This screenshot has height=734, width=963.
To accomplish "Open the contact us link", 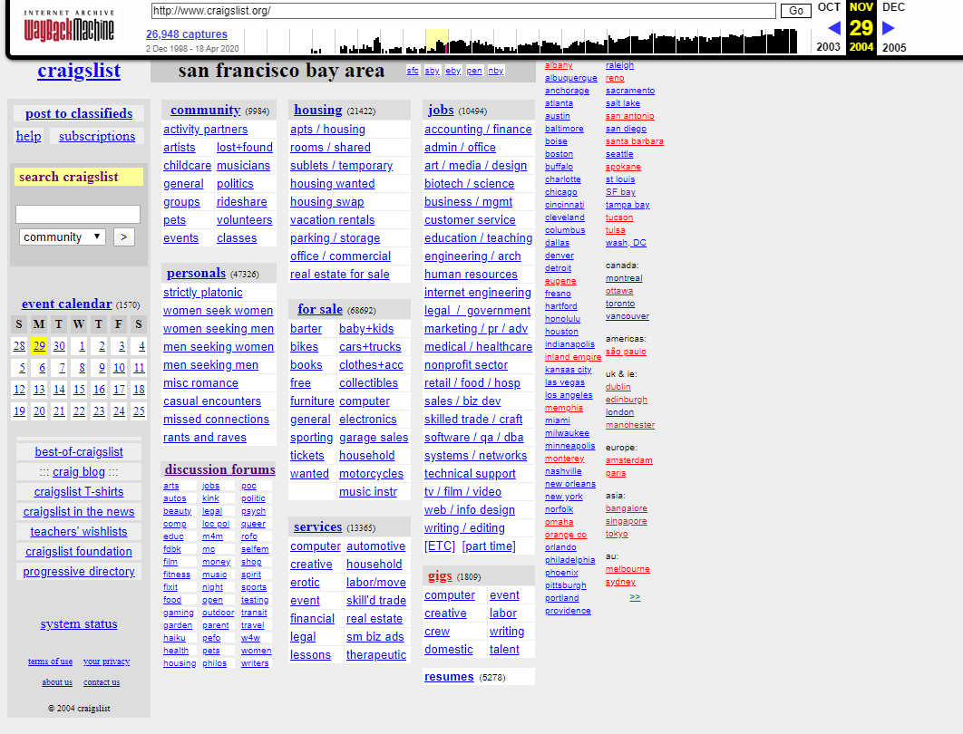I will (102, 682).
